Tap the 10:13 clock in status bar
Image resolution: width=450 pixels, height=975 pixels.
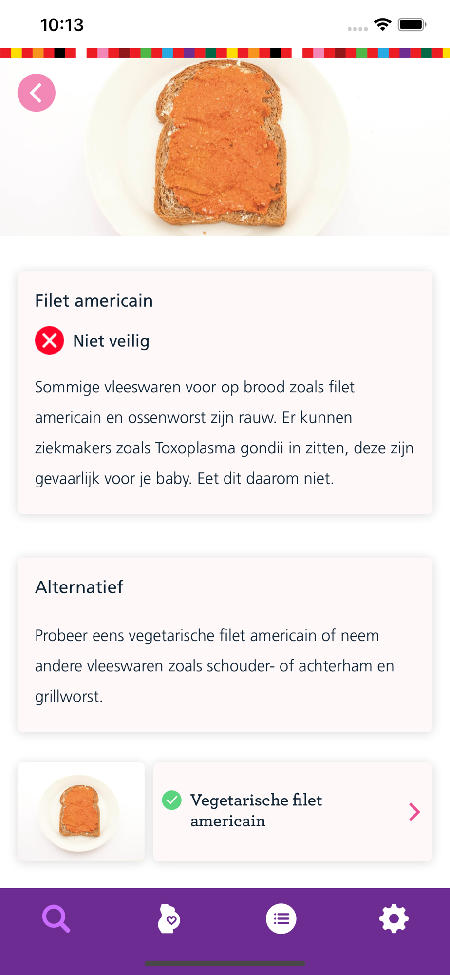click(x=62, y=25)
